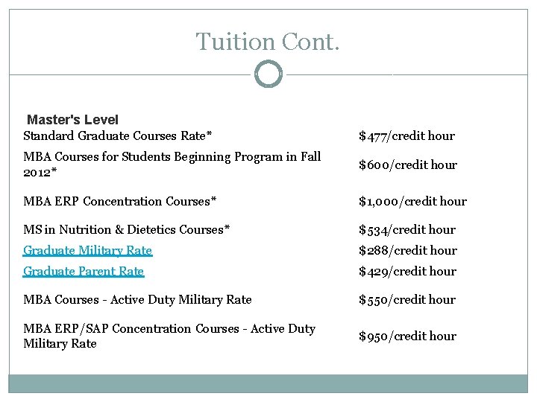Select MBA ERP Concentration Courses text
The height and width of the screenshot is (402, 537).
click(119, 201)
